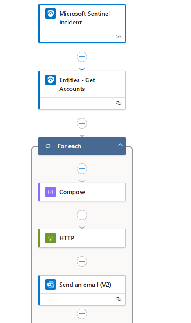Select the Compose action card
The image size is (191, 323).
point(82,192)
